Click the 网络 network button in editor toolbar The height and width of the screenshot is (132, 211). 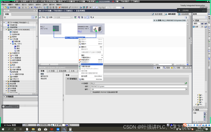click(42, 17)
